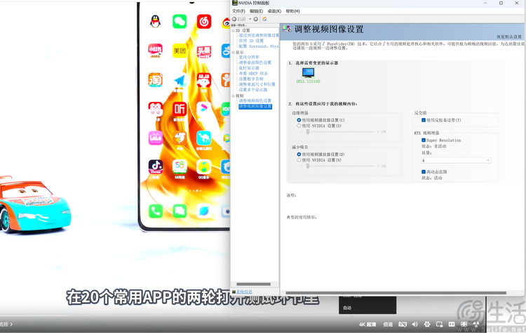The image size is (526, 333).
Task: Click the Back arrow in NVIDIA toolbar
Action: 234,19
